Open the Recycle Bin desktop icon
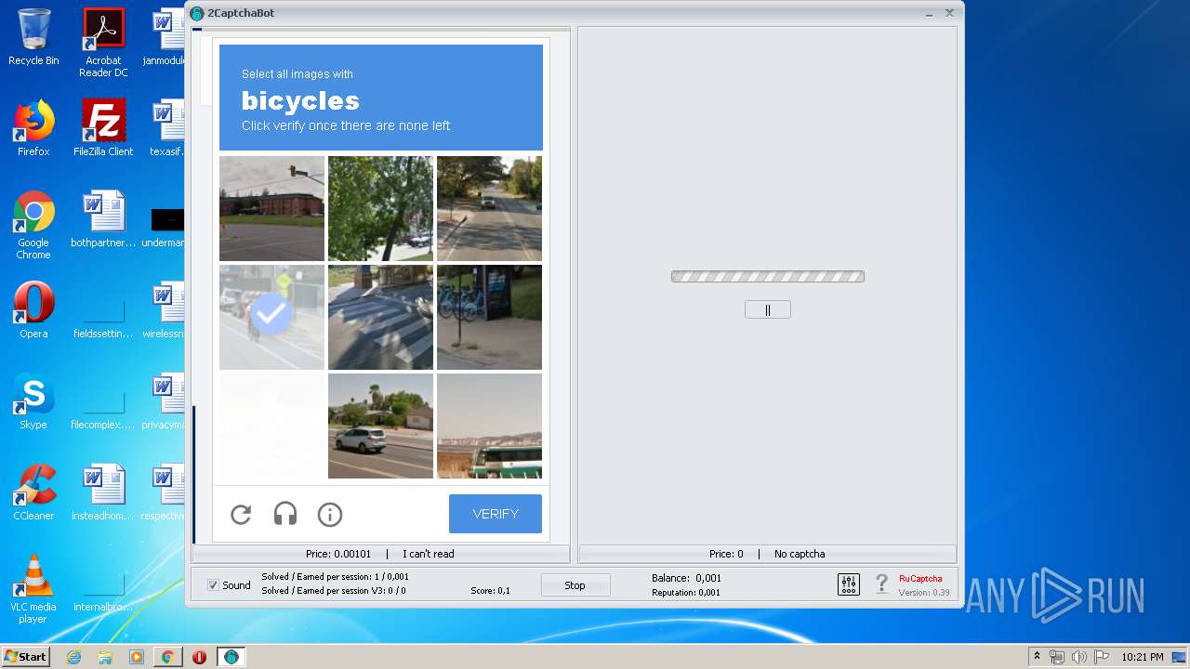The width and height of the screenshot is (1190, 669). coord(33,37)
